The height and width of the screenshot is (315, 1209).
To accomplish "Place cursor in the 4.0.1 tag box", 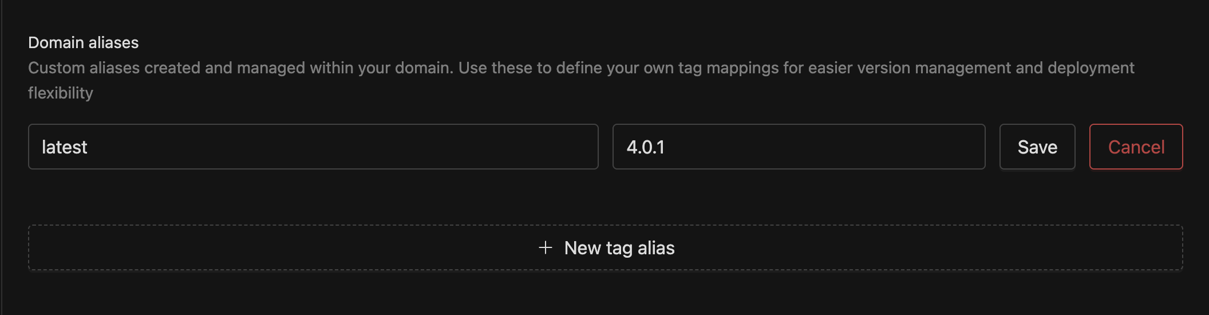I will pos(798,147).
